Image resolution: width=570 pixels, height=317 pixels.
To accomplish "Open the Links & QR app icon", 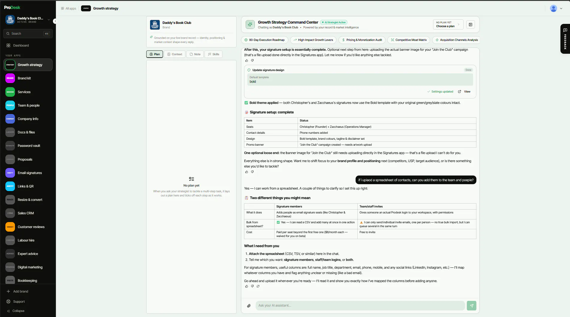I will (x=10, y=186).
